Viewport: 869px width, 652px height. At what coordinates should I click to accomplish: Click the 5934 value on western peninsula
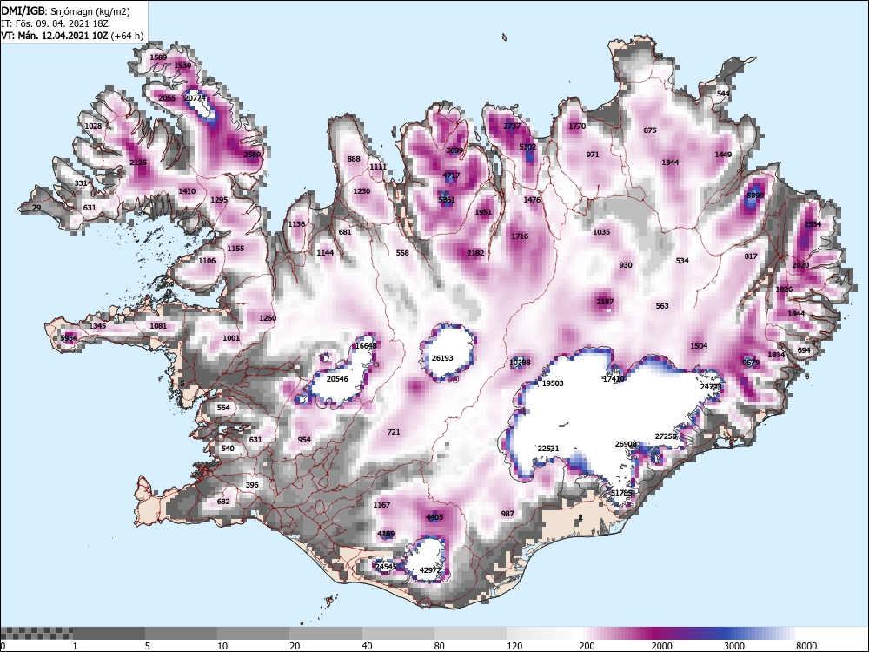(70, 338)
